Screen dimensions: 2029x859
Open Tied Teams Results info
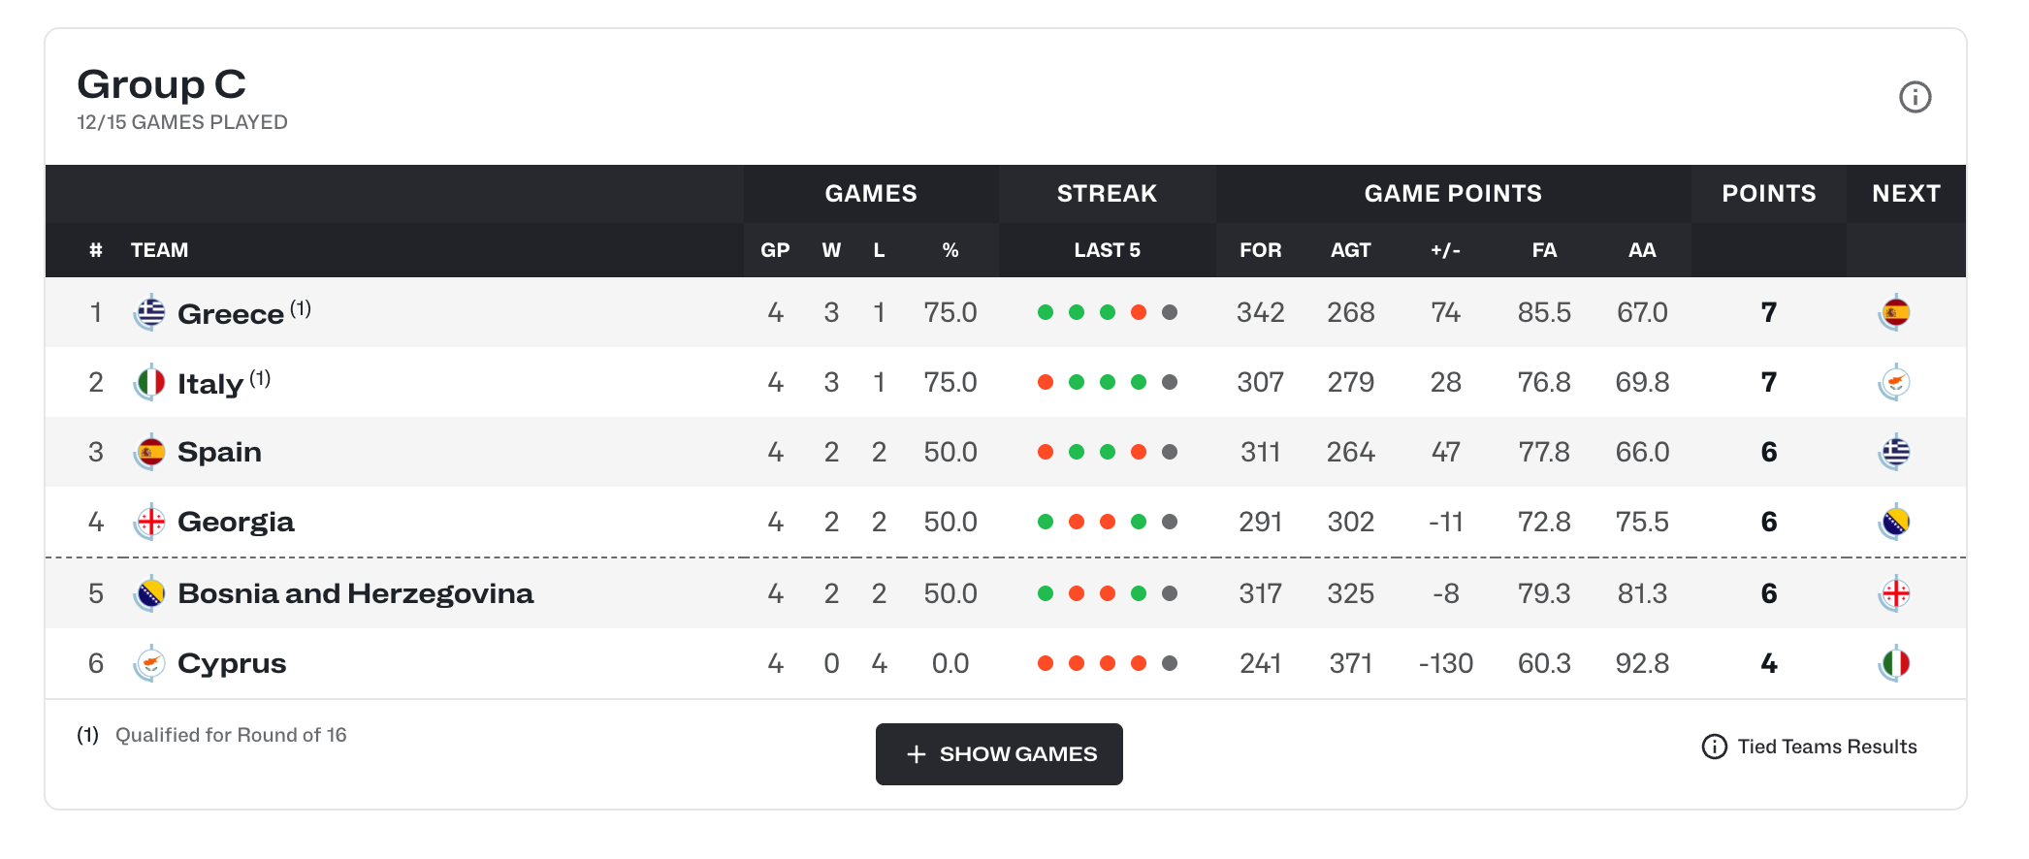(x=1810, y=747)
